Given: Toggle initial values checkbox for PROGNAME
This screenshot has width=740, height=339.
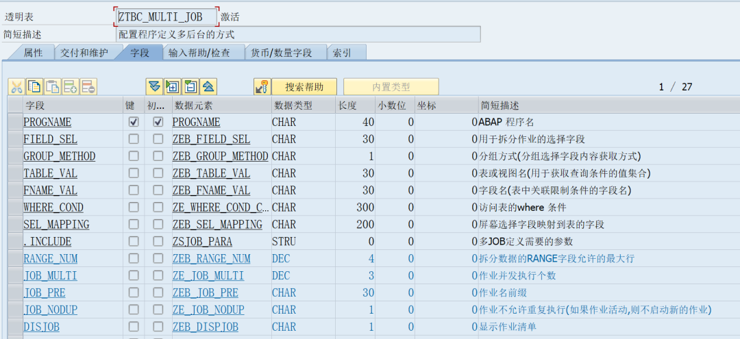Looking at the screenshot, I should (158, 122).
